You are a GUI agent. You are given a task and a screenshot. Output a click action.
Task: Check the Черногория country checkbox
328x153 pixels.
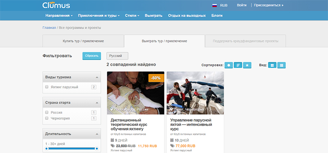(x=47, y=118)
